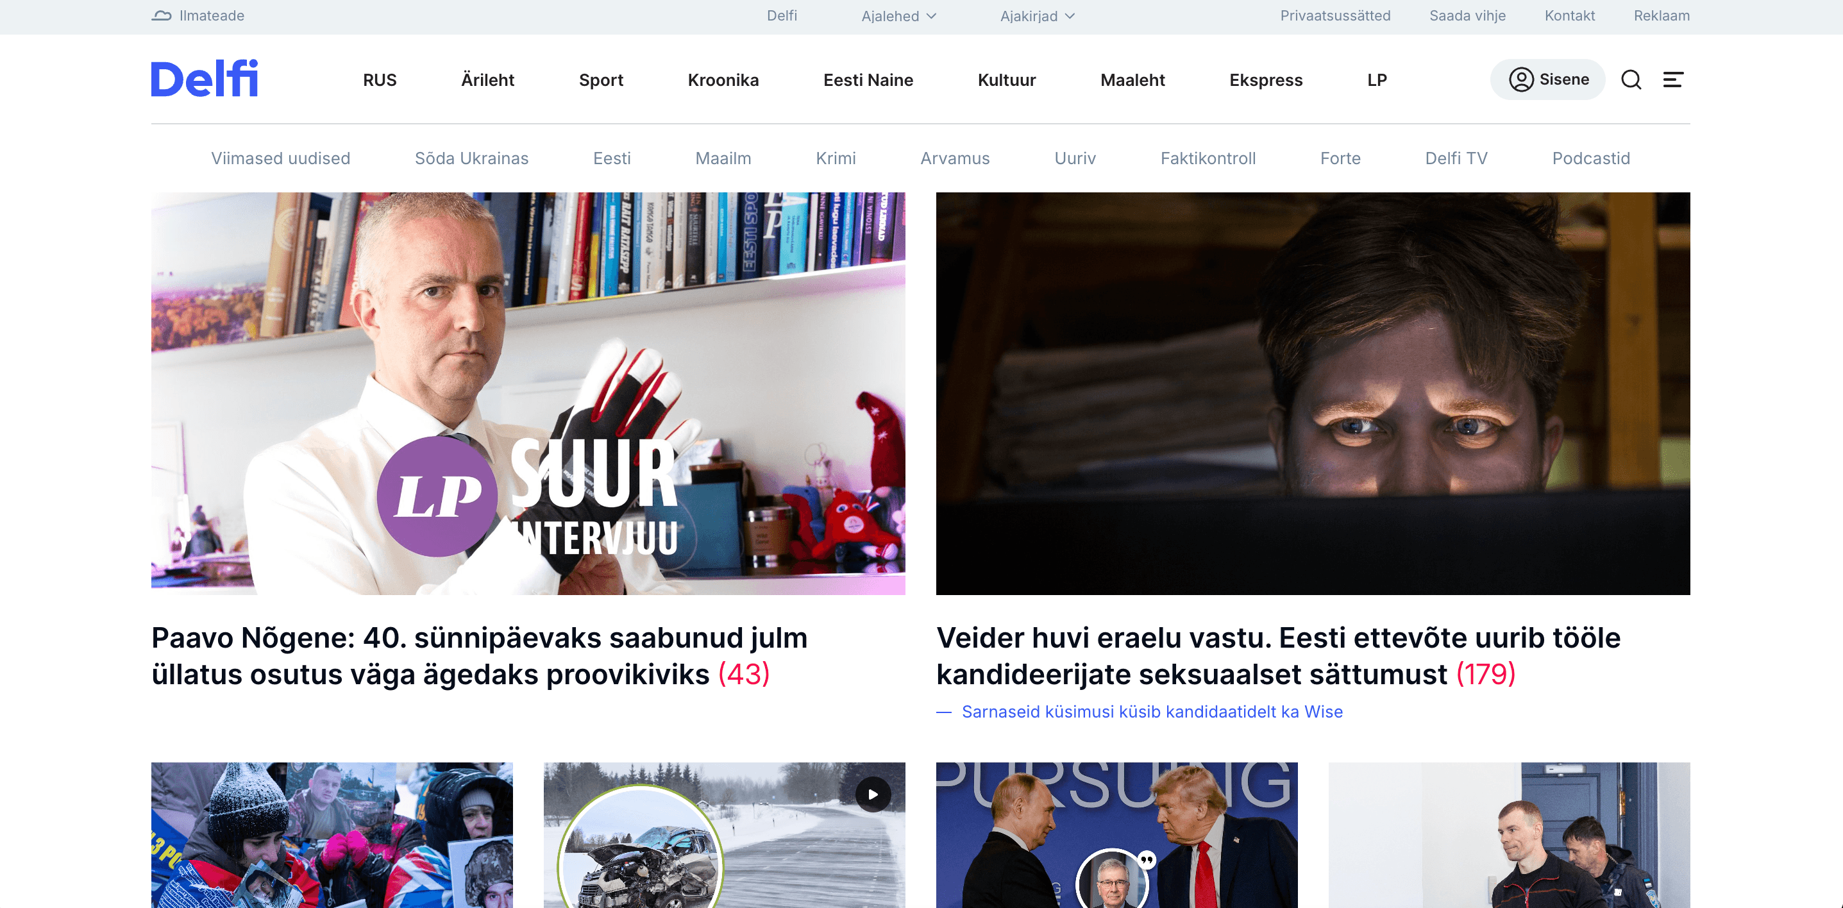Open the Putin and Trump article thumbnail

pyautogui.click(x=1117, y=835)
